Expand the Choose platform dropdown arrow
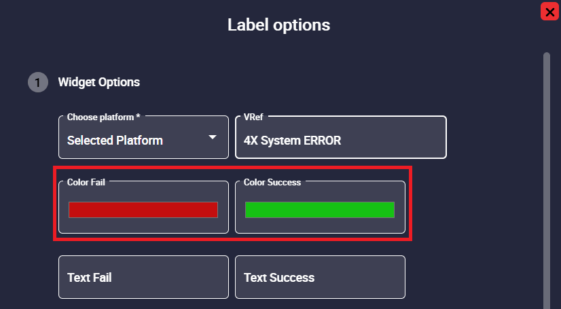561x309 pixels. coord(213,137)
